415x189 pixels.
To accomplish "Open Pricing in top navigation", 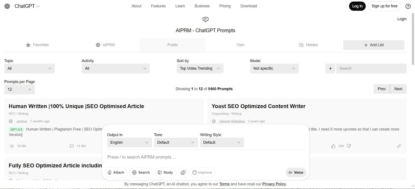I will pos(225,6).
